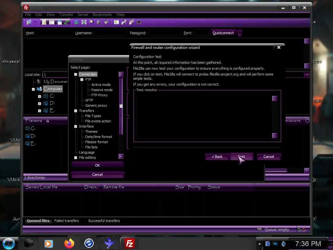Expand drive C: in local tree
Image resolution: width=333 pixels, height=250 pixels.
pos(39,96)
